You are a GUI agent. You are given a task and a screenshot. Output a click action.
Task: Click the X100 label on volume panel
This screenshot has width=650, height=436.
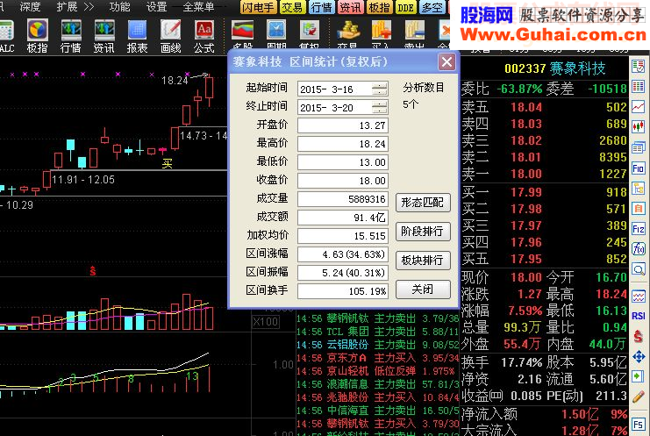[x=266, y=322]
